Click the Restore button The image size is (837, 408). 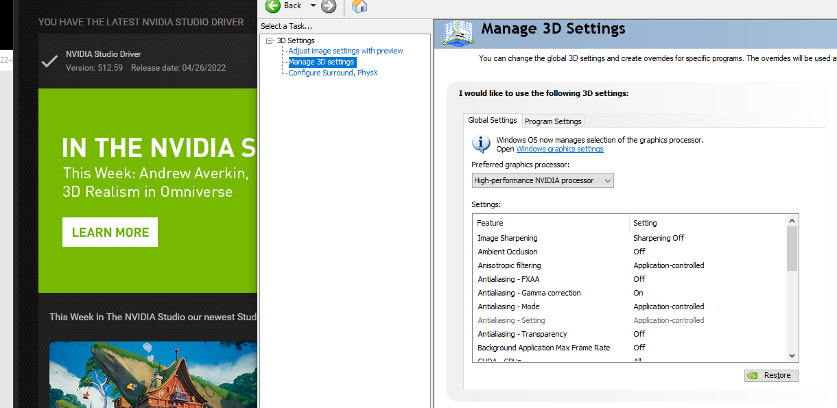[771, 376]
